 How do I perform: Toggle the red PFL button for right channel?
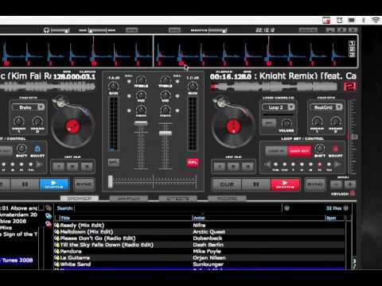(193, 162)
